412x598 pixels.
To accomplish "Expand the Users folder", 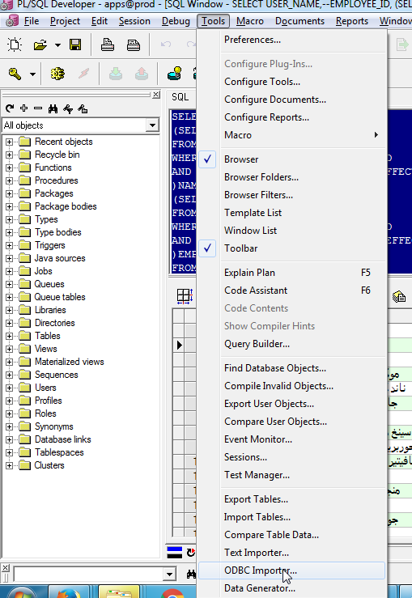I will [9, 388].
